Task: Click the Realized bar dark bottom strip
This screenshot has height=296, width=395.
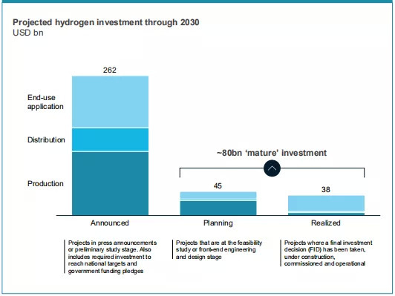Action: pyautogui.click(x=326, y=214)
